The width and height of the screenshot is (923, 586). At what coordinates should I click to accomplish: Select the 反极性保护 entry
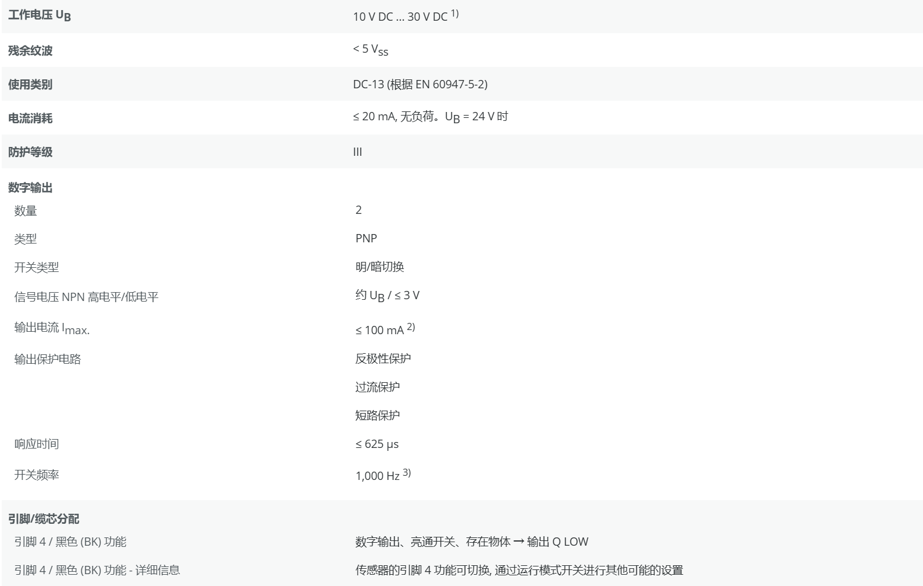383,358
